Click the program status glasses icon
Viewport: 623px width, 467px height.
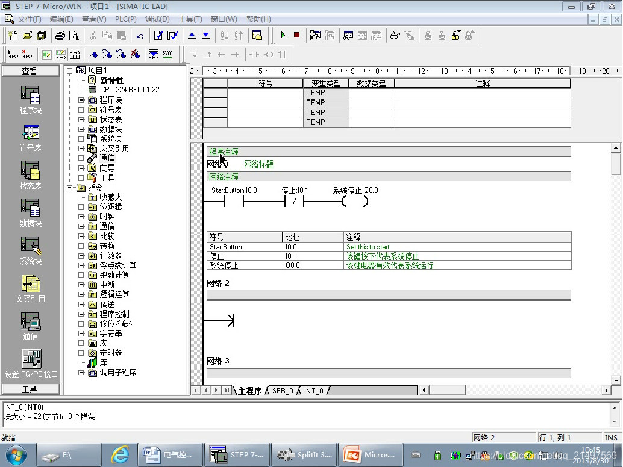(395, 36)
